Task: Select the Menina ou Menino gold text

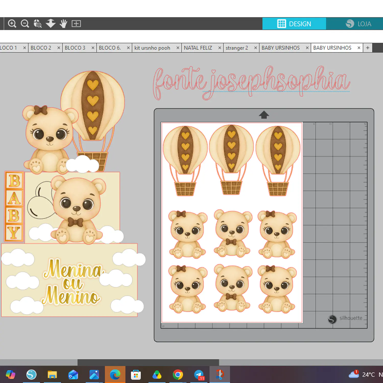Action: click(x=73, y=282)
